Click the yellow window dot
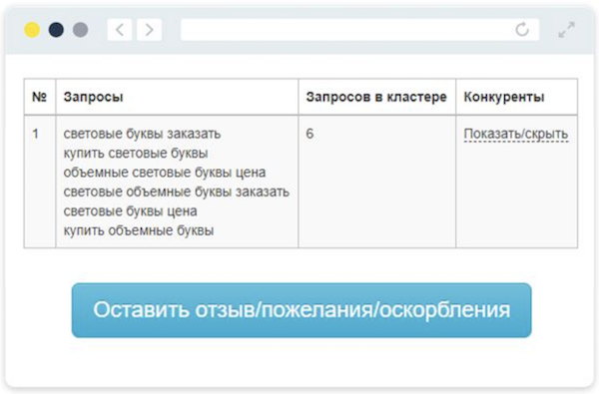599x394 pixels. [x=32, y=30]
